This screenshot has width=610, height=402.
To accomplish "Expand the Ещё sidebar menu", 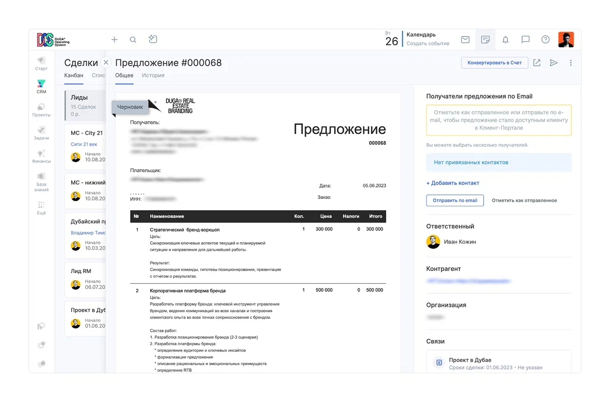I will 42,208.
